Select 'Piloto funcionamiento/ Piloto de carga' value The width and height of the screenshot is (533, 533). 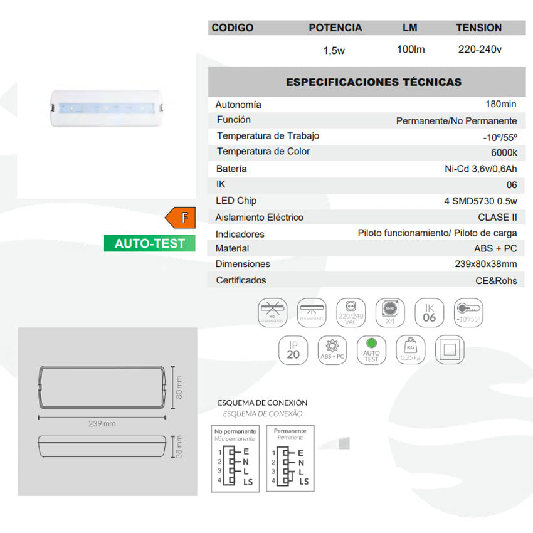438,233
